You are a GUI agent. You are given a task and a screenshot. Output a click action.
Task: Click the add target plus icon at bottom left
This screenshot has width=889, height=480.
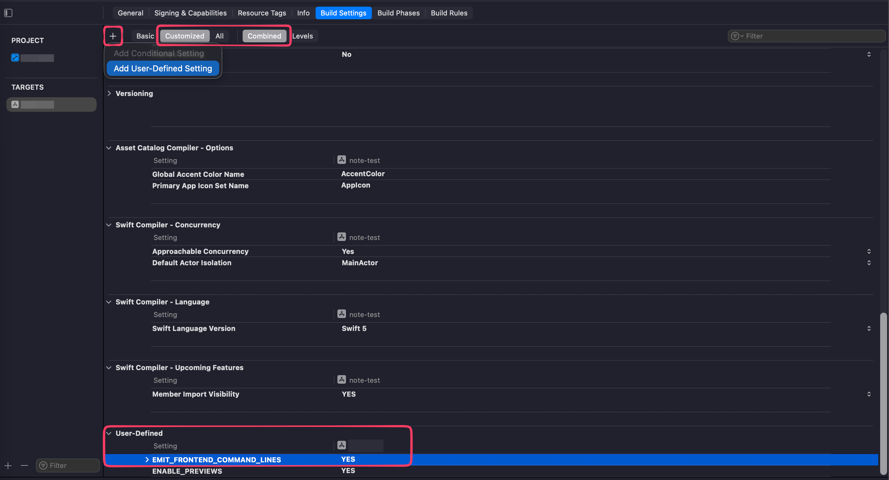pyautogui.click(x=8, y=465)
